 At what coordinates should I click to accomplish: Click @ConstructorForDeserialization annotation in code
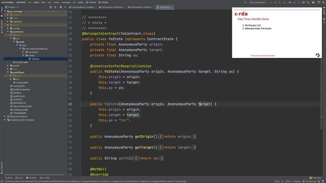point(121,66)
